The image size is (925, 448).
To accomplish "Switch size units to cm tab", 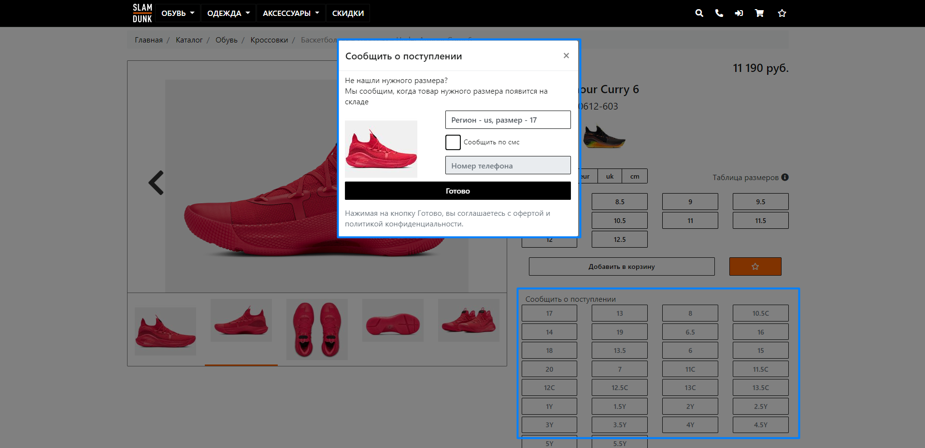I will [635, 176].
